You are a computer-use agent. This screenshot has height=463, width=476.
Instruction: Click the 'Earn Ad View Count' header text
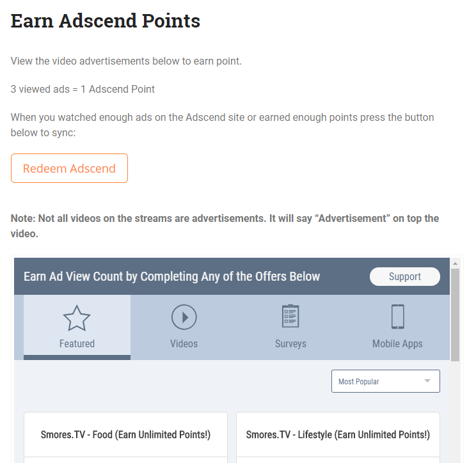pyautogui.click(x=171, y=277)
